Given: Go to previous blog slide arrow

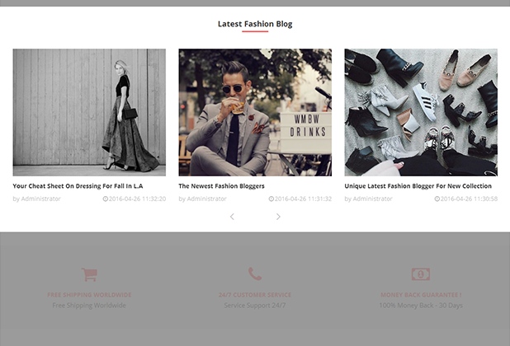Looking at the screenshot, I should tap(232, 217).
